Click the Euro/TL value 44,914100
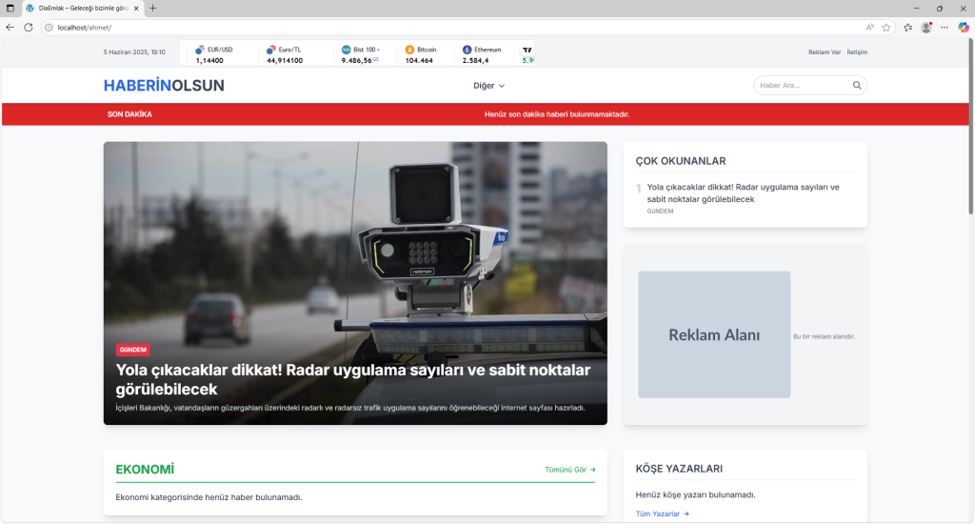Image resolution: width=975 pixels, height=524 pixels. tap(285, 61)
